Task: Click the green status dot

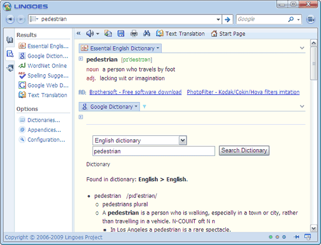Action: [271, 237]
